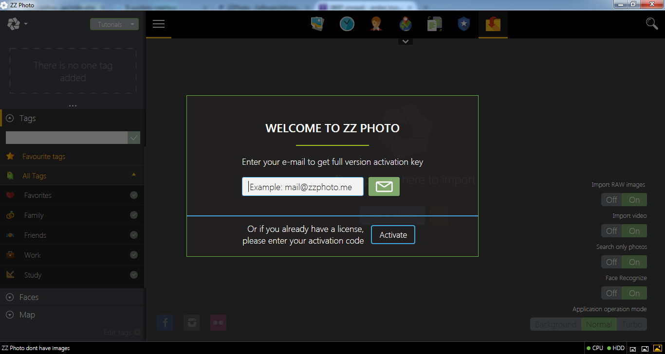This screenshot has width=665, height=354.
Task: Click the Flickr share icon
Action: [218, 322]
